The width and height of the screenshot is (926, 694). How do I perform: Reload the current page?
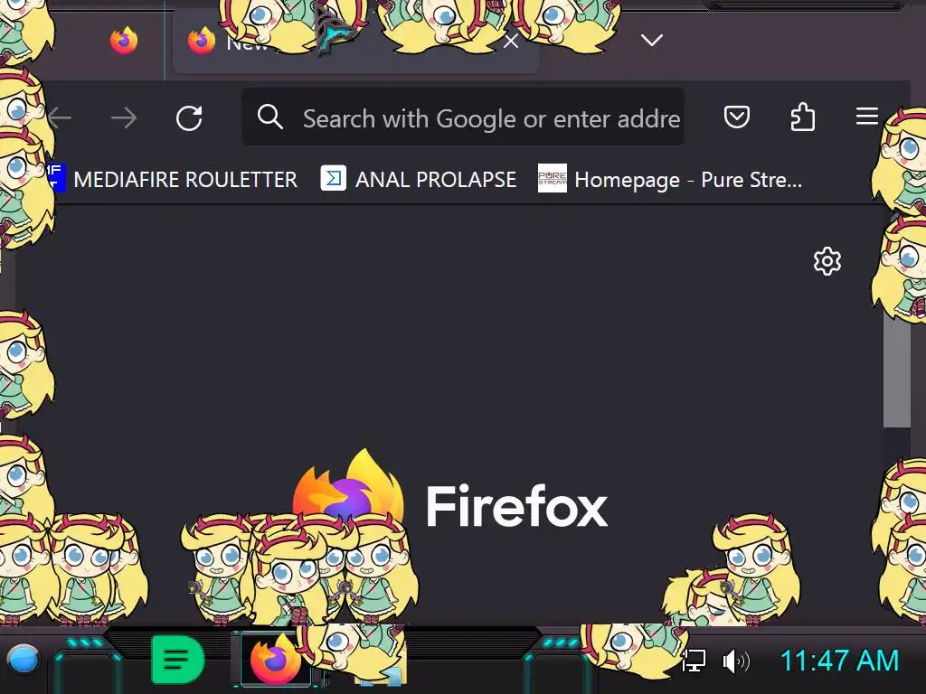click(x=189, y=117)
